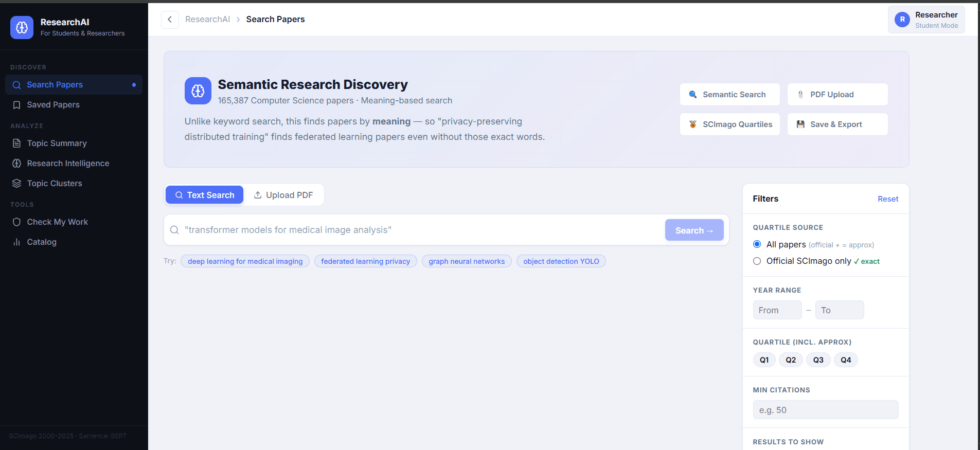Reset all filters
Screen dimensions: 980x450
pyautogui.click(x=888, y=199)
